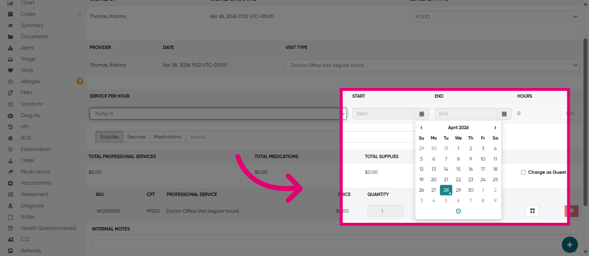The image size is (589, 256).
Task: Click the SKU value VK200000
Action: (108, 211)
